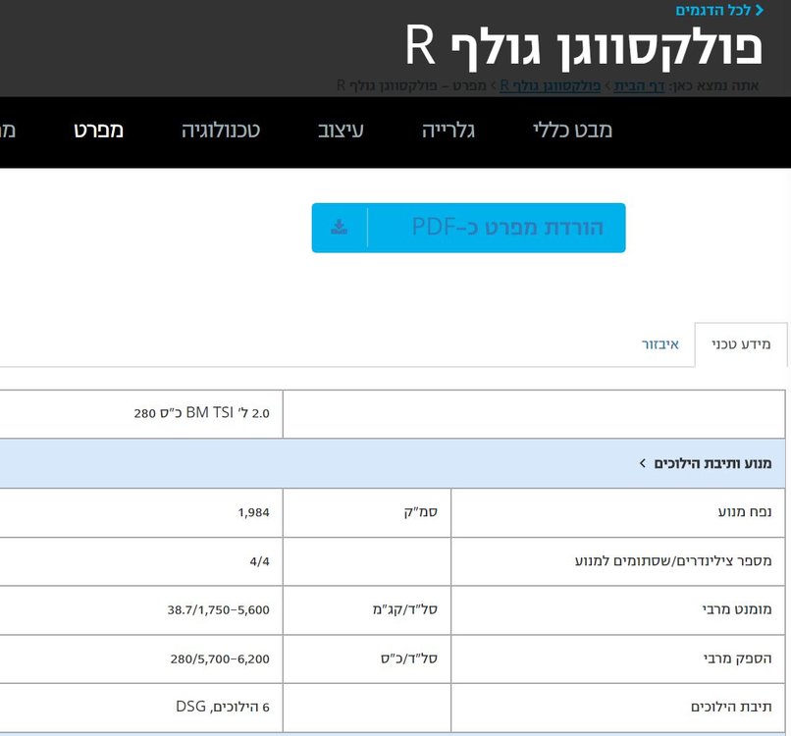Open the טכנולוגיה menu item
Screen dimensions: 791x736
click(x=221, y=131)
